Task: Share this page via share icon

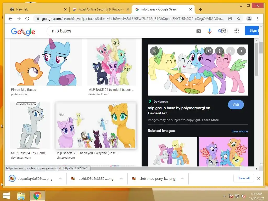Action: coord(230,19)
